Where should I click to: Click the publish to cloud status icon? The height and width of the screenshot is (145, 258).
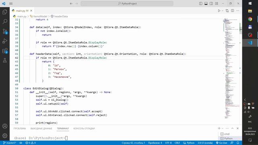[21, 143]
